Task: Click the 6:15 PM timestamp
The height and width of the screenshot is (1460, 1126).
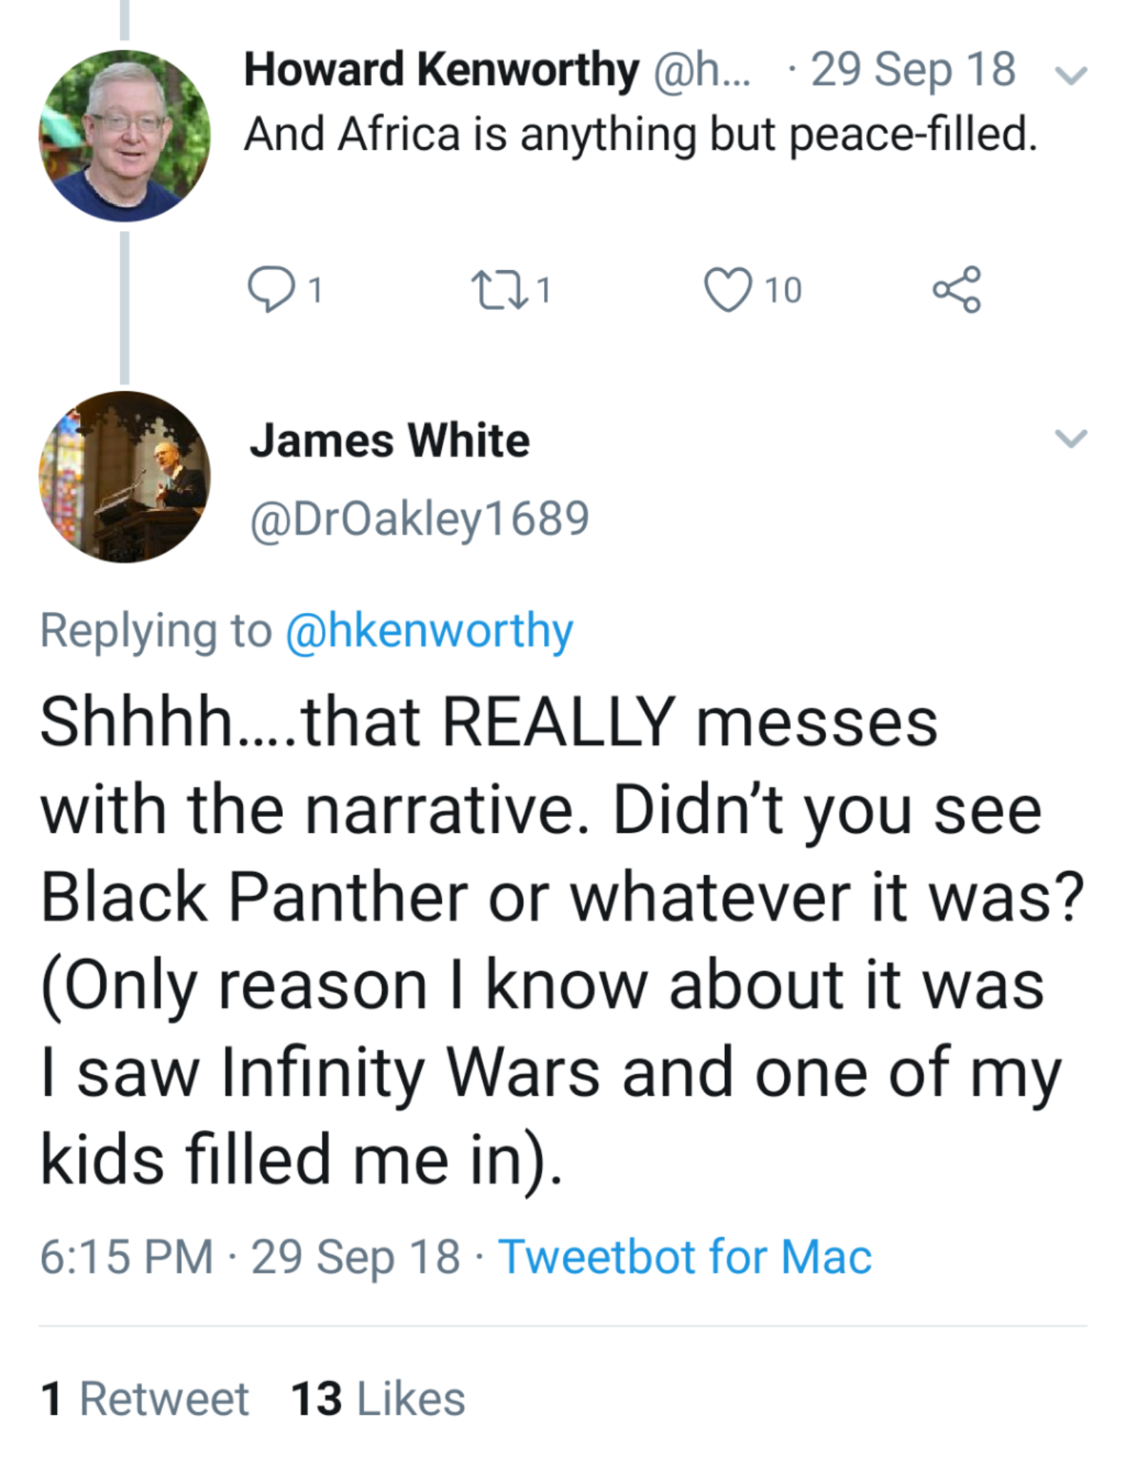Action: (x=126, y=1255)
